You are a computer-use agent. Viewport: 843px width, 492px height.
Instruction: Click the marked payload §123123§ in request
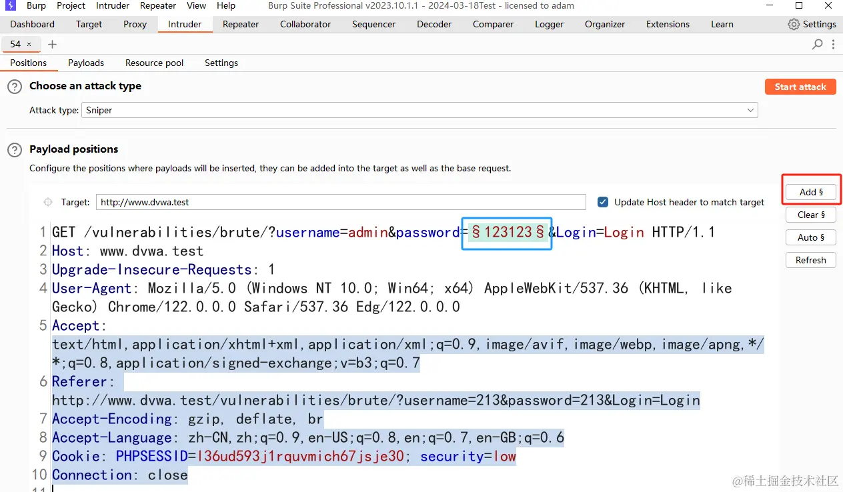508,232
